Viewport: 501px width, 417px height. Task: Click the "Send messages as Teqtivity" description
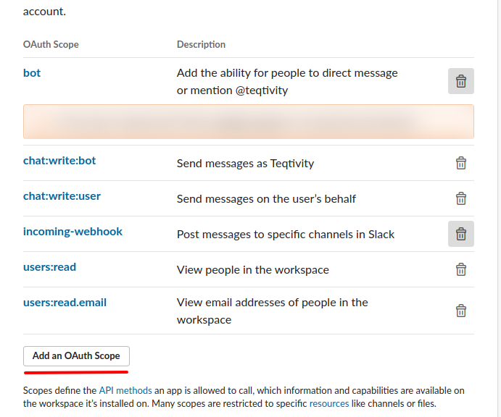(x=245, y=164)
